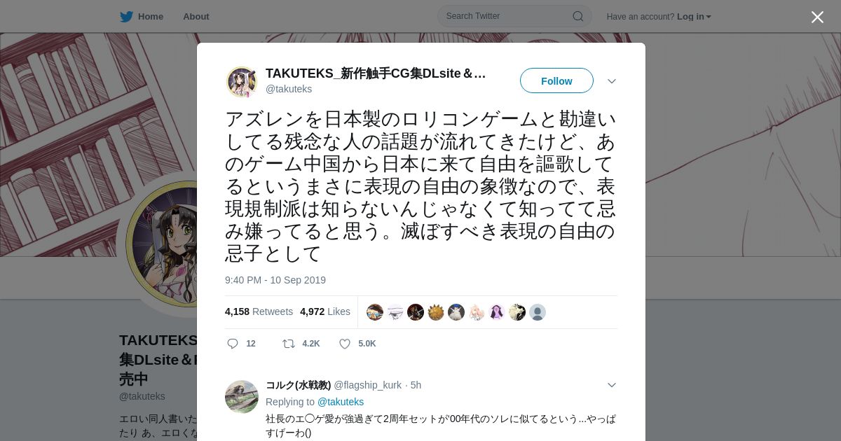This screenshot has width=841, height=441.
Task: Open TAKUTEKS profile avatar in tweet
Action: click(242, 82)
